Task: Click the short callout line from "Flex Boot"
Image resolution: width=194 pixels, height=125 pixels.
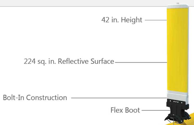Action: (x=156, y=110)
